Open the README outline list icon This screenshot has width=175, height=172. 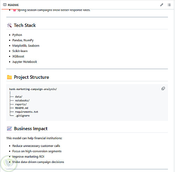tap(169, 5)
